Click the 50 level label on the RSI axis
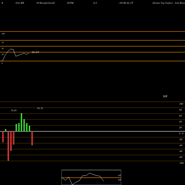This screenshot has width=185, height=185. click(x=3, y=48)
